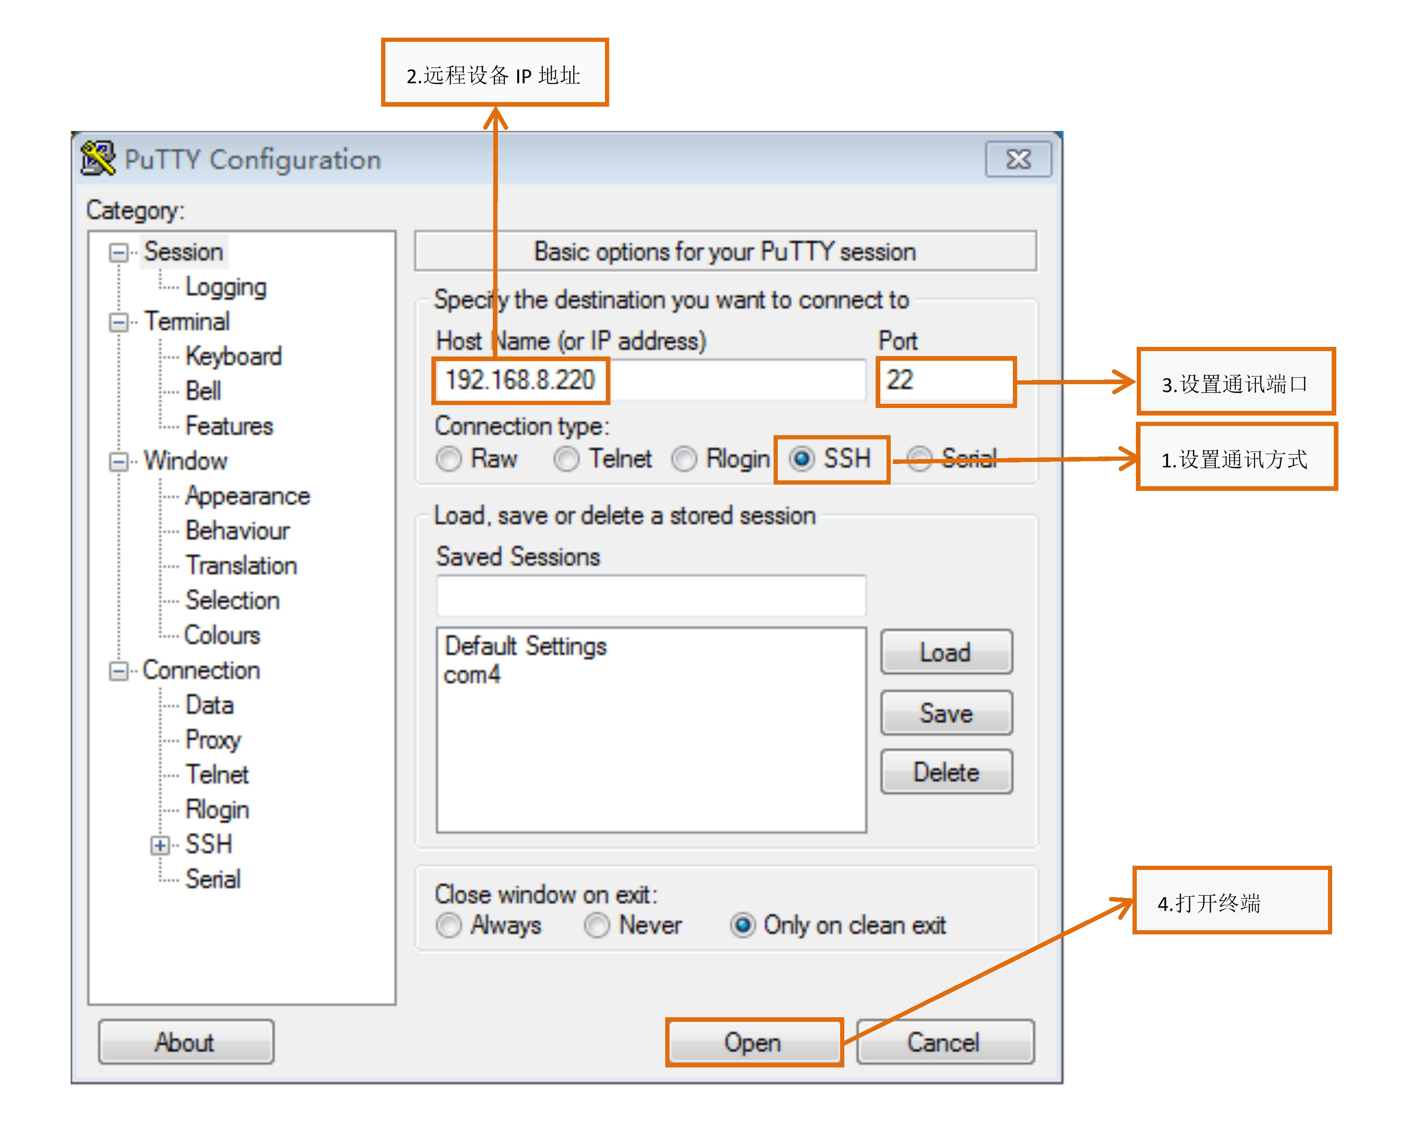The width and height of the screenshot is (1420, 1139).
Task: Open the Data settings category
Action: pos(210,705)
